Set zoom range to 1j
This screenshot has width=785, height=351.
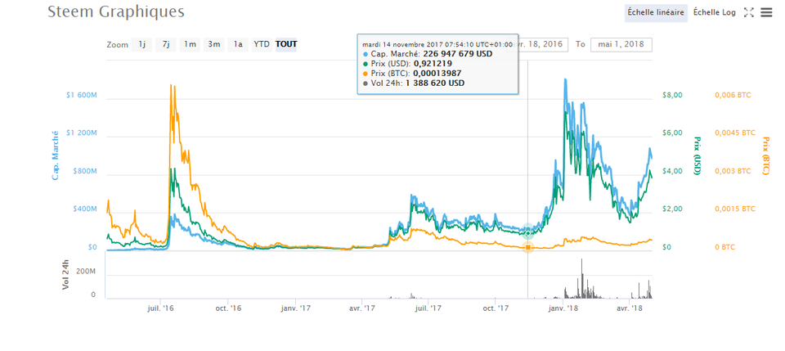pos(141,44)
